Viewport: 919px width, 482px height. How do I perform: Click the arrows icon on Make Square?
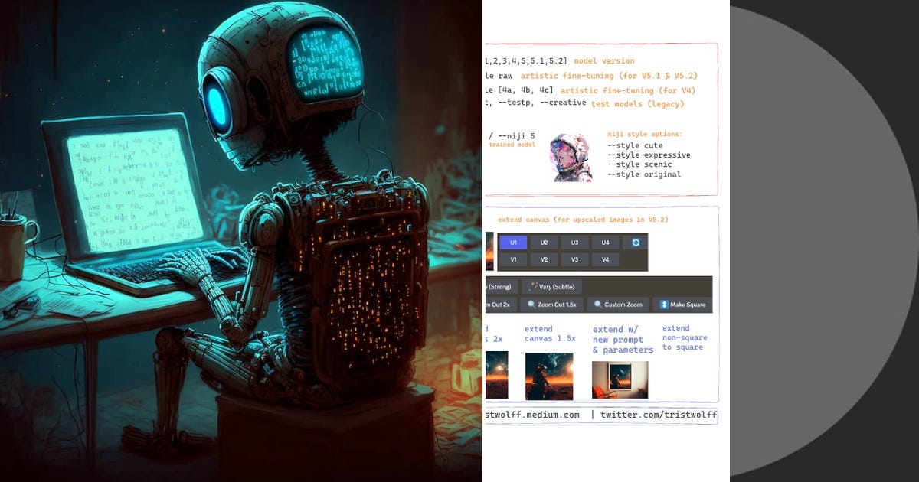pos(663,305)
